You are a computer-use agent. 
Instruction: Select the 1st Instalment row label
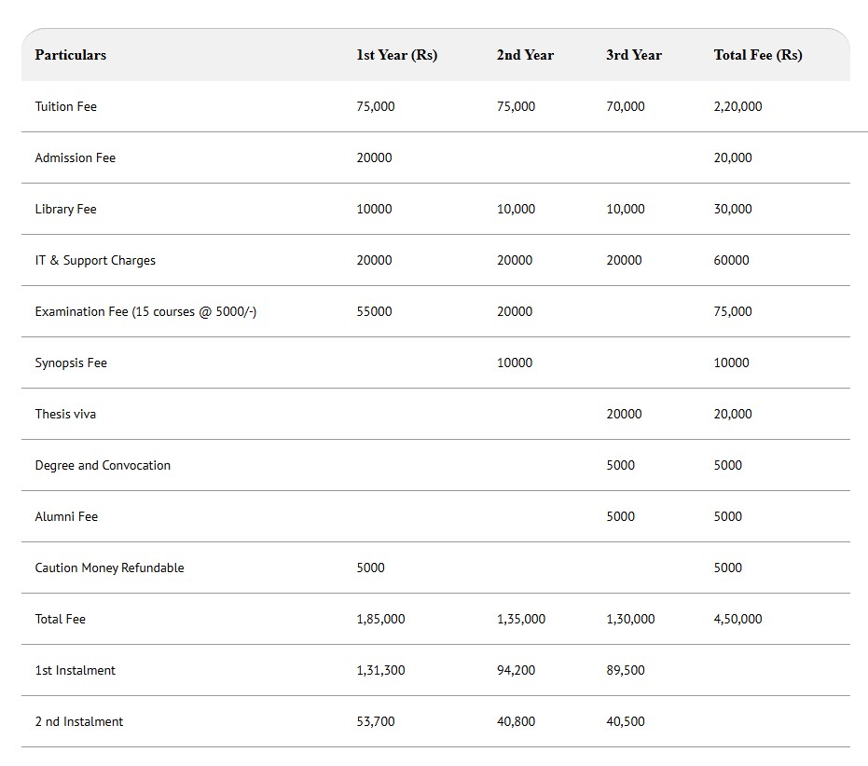point(76,670)
